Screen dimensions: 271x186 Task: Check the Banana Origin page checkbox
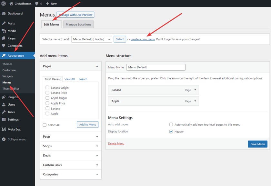coord(47,87)
